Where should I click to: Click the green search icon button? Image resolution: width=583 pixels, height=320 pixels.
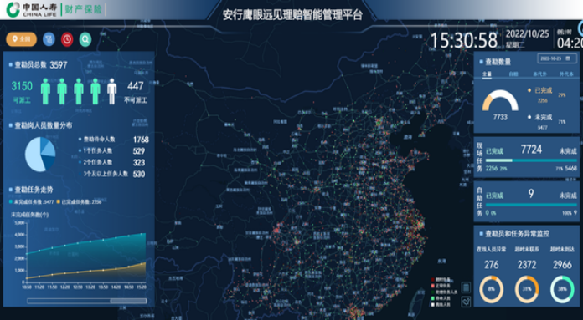[85, 39]
